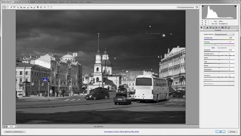Open the Lens Corrections tab
The image size is (241, 136).
217,28
